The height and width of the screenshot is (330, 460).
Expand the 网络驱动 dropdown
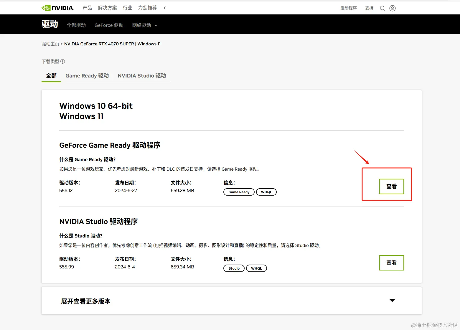coord(144,25)
